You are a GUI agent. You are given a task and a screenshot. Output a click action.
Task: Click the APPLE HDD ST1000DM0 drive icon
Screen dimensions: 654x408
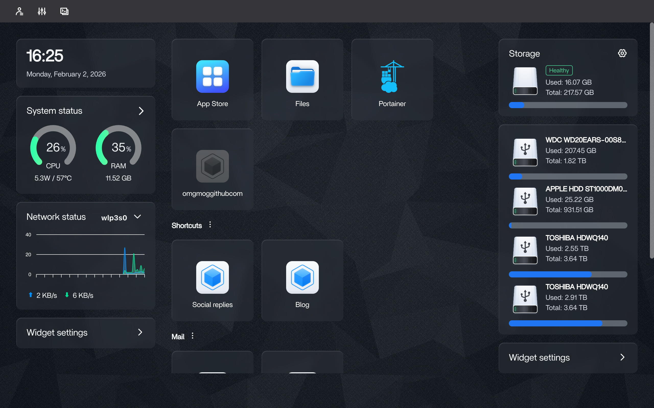pos(525,201)
